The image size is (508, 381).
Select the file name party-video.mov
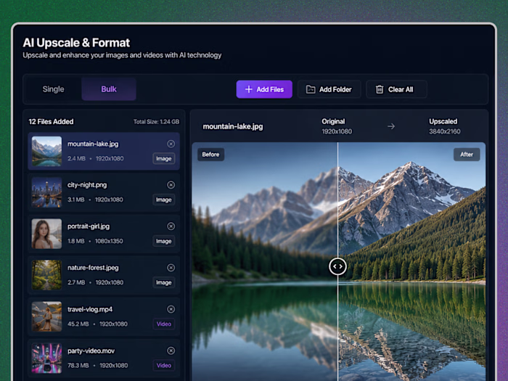[x=91, y=351]
